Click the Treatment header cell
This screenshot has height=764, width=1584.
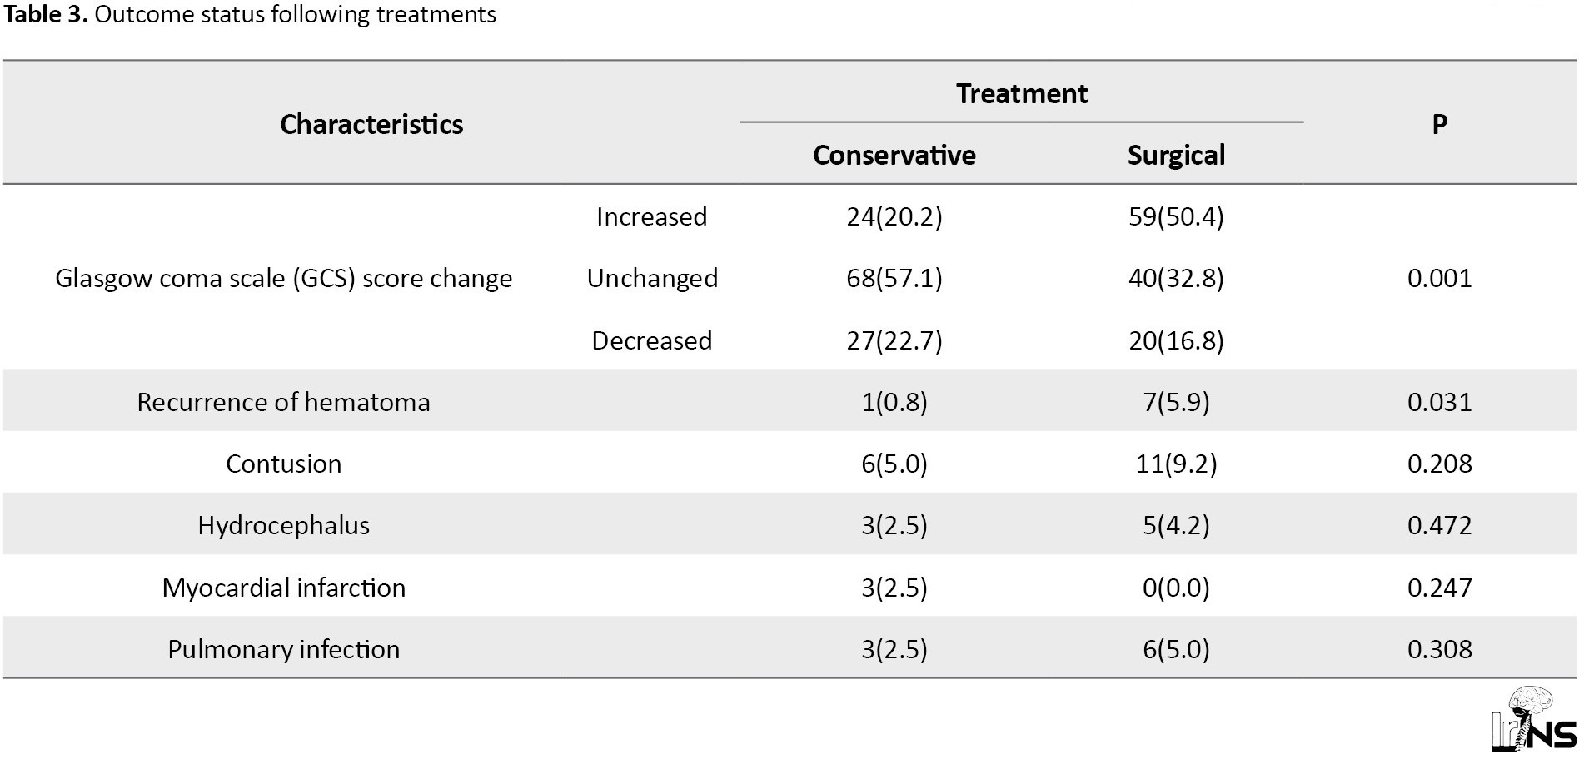click(x=1021, y=93)
